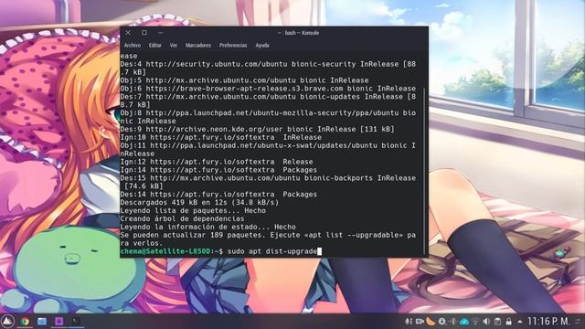Open the application launcher on the taskbar

coord(7,321)
